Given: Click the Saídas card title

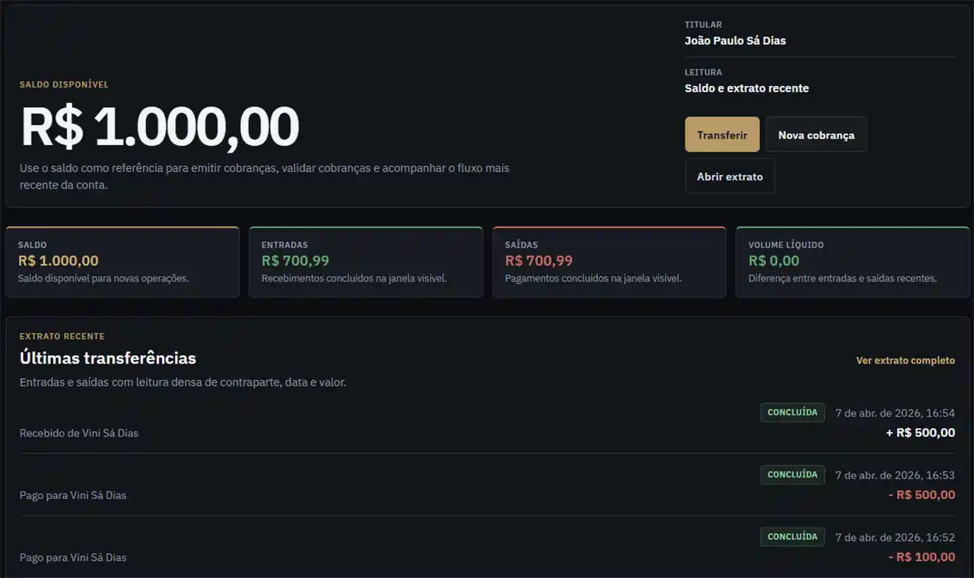Looking at the screenshot, I should click(x=521, y=245).
